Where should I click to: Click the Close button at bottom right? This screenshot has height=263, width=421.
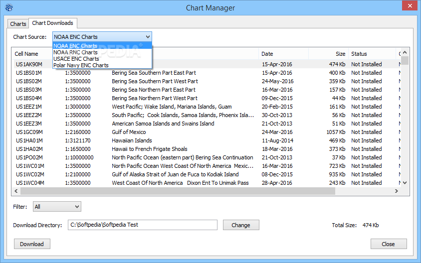tap(388, 244)
